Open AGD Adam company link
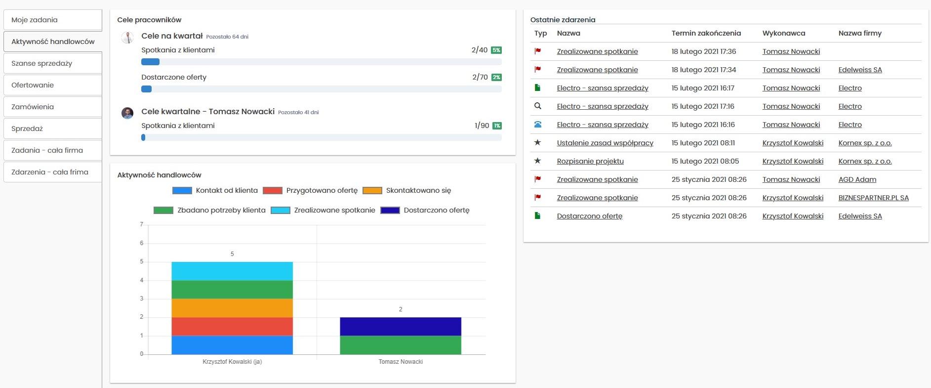931x388 pixels. (857, 179)
